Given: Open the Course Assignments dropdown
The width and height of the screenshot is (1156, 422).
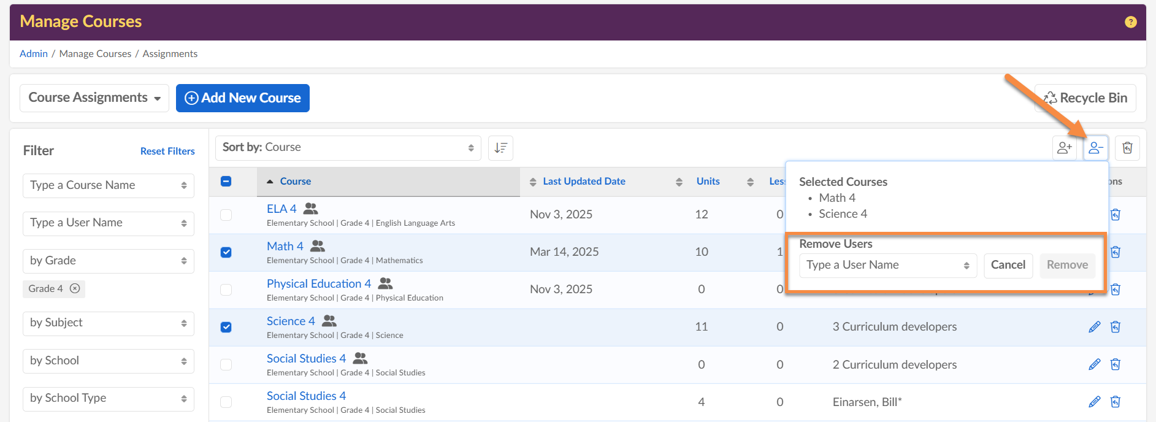Looking at the screenshot, I should [94, 98].
